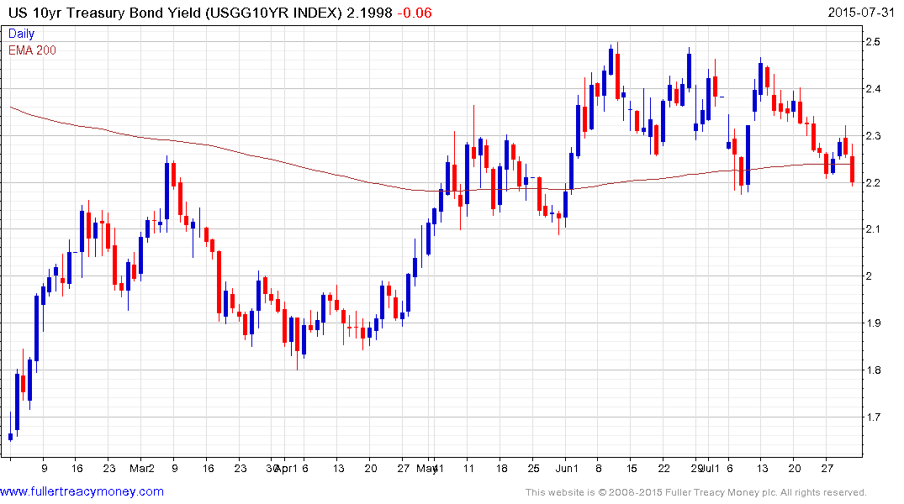Click the 'Daily' interval label
Image resolution: width=904 pixels, height=504 pixels.
21,34
